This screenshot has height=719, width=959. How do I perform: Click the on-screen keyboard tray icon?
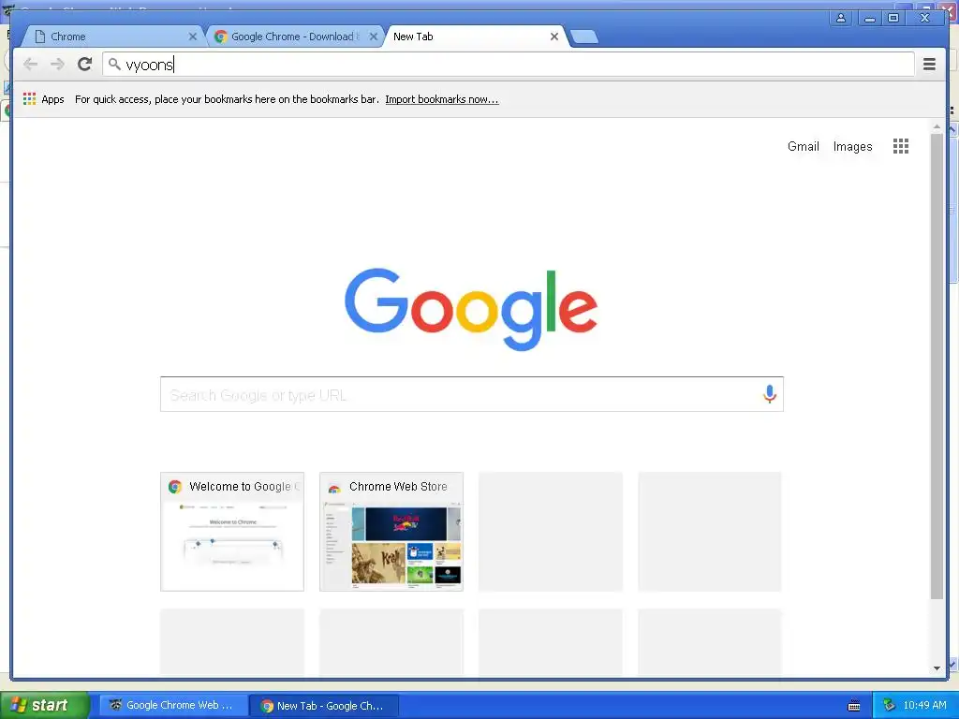(854, 706)
